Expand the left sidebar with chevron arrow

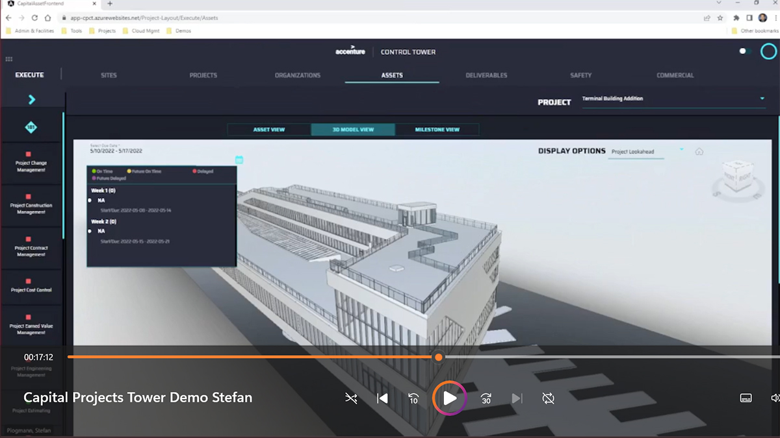[x=32, y=99]
